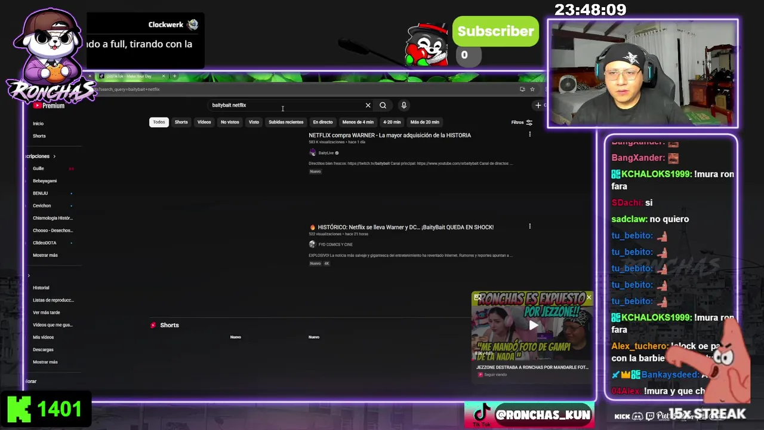Open the Chismología Histór... subscription
The width and height of the screenshot is (764, 430).
(53, 218)
